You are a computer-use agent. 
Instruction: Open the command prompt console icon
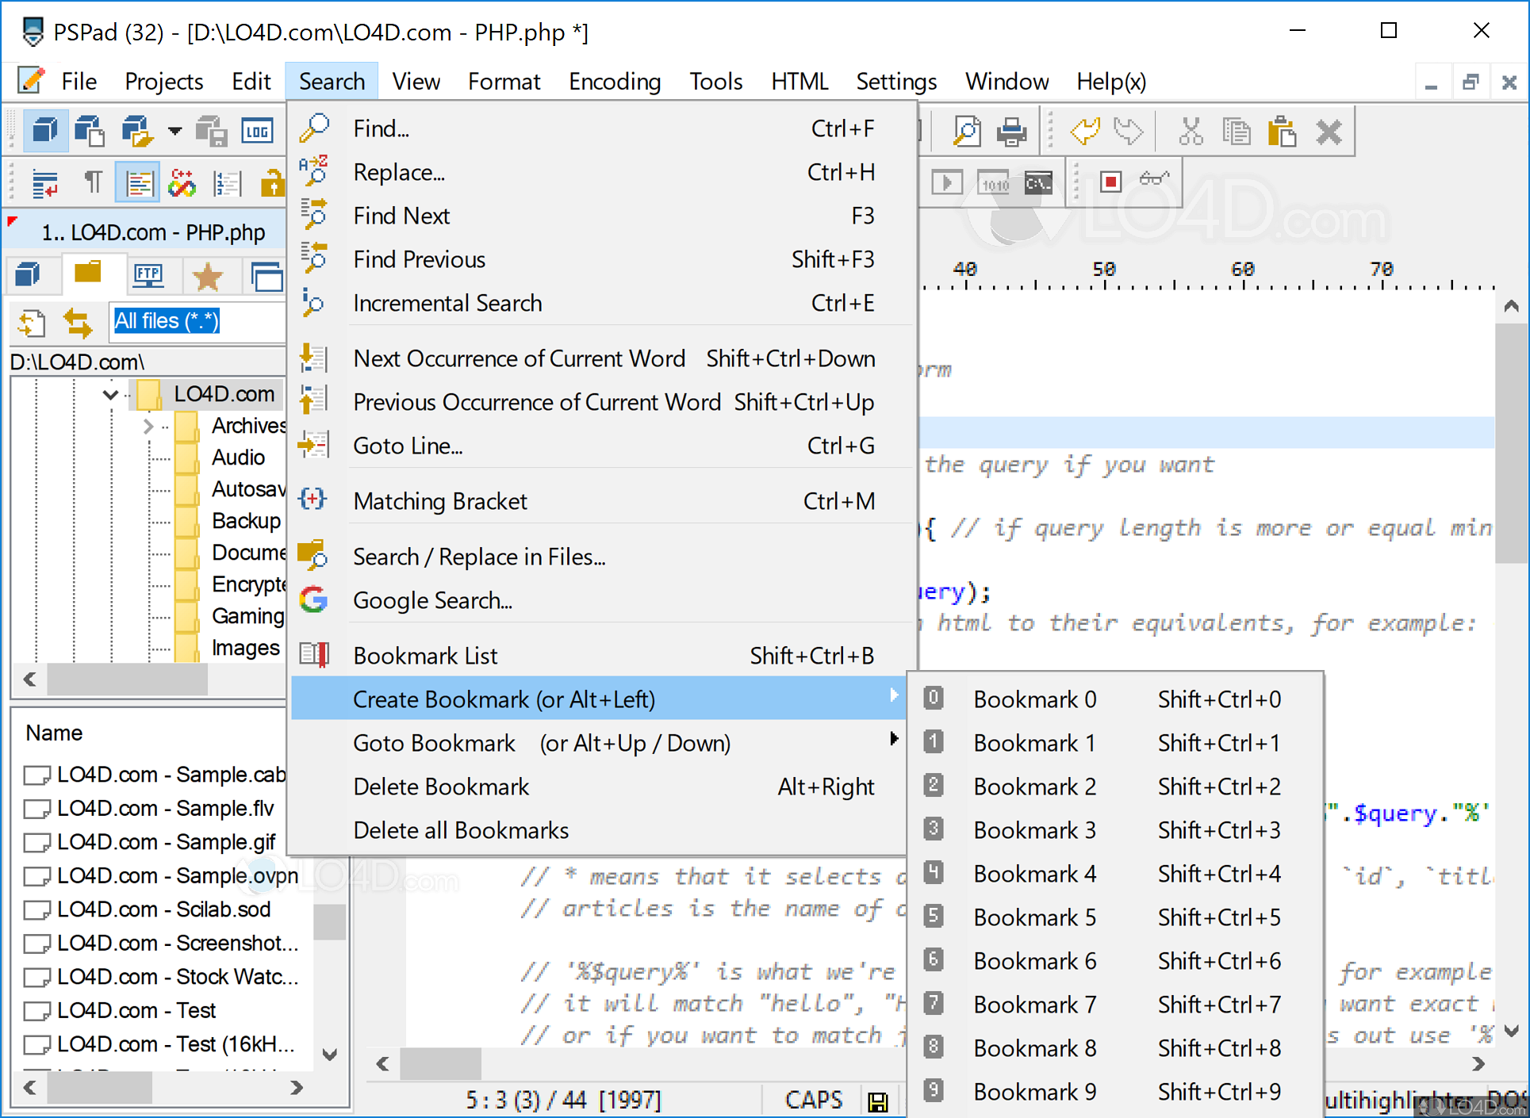pyautogui.click(x=1038, y=183)
